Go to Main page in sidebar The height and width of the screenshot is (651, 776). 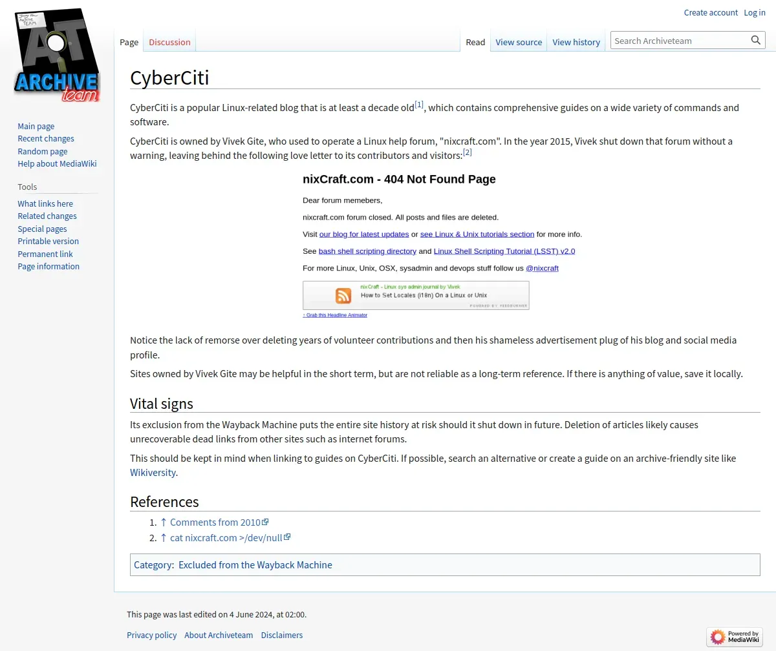[36, 127]
